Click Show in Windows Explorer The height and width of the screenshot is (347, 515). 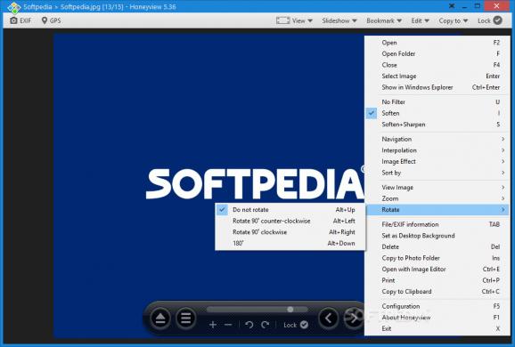(437, 87)
